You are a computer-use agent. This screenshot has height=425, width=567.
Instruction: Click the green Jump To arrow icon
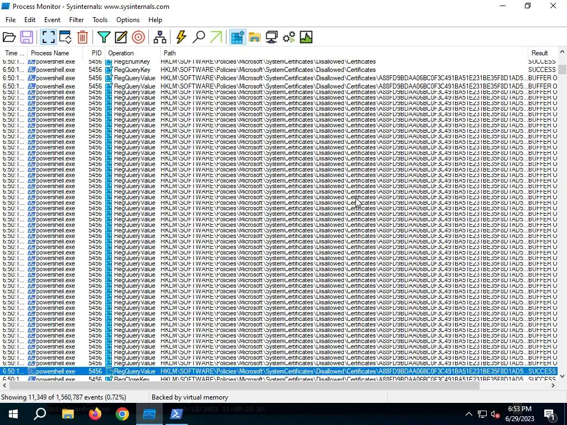click(216, 37)
